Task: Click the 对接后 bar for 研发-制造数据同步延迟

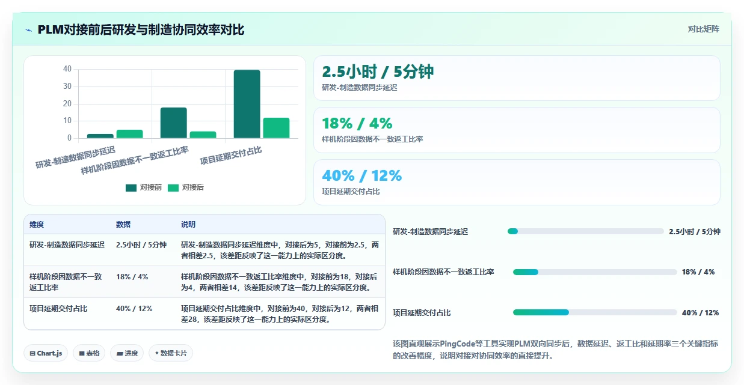Action: point(129,134)
